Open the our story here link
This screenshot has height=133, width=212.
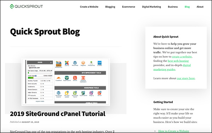[186, 78]
